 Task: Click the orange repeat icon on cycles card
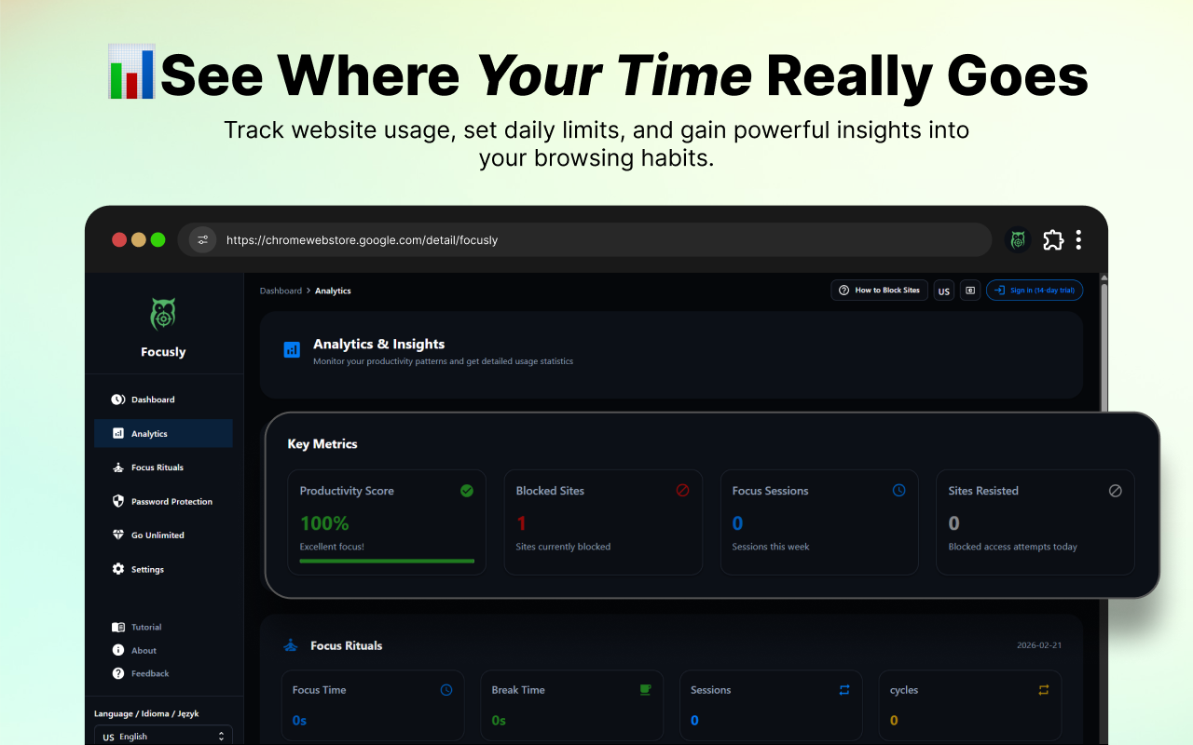(x=1044, y=690)
